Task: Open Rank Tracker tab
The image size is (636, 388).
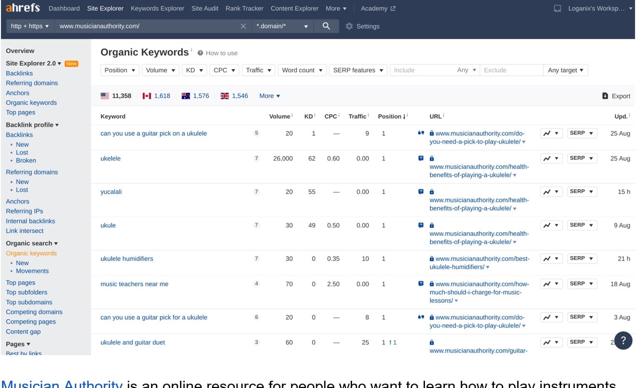Action: point(244,8)
